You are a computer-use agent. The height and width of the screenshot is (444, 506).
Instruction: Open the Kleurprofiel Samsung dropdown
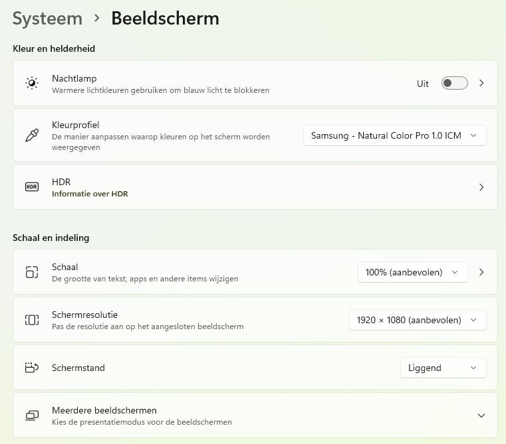(394, 135)
